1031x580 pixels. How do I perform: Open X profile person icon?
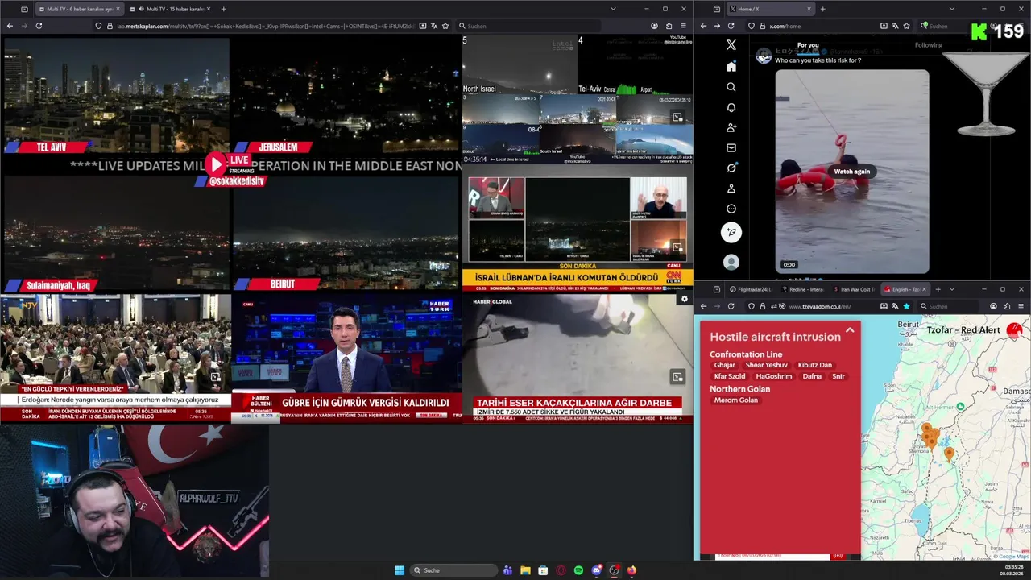coord(731,188)
